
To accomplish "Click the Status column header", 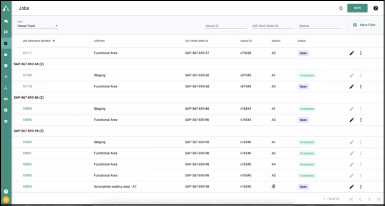I will point(302,41).
